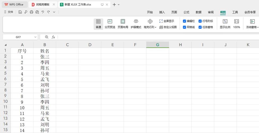Image resolution: width=259 pixels, height=133 pixels.
Task: Click the Save icon in quick access toolbar
Action: (x=20, y=12)
